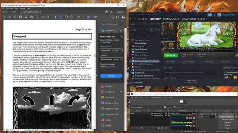Open the Window menu in Acrobat
This screenshot has height=133, width=238.
pyautogui.click(x=22, y=8)
